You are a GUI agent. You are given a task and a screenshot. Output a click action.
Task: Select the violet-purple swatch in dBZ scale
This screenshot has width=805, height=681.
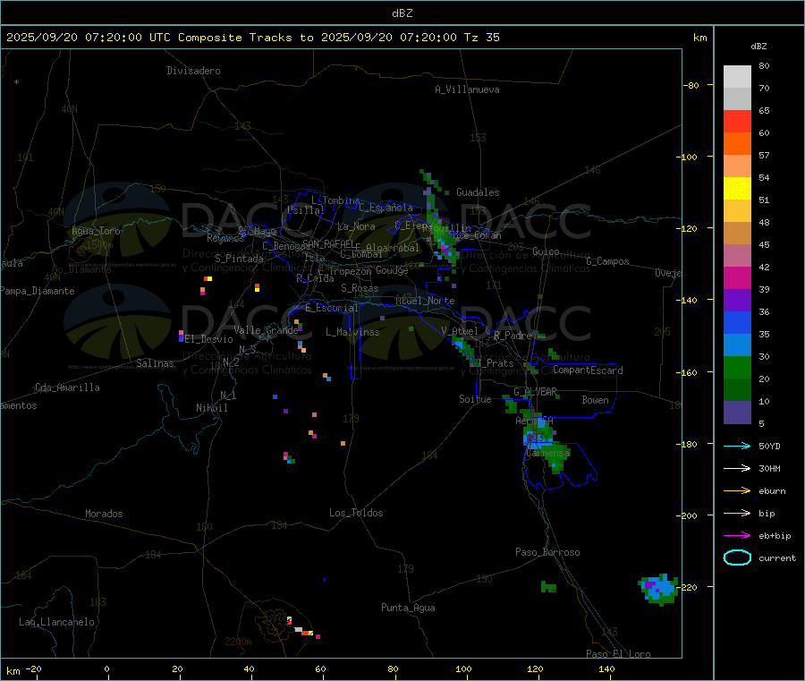click(737, 301)
